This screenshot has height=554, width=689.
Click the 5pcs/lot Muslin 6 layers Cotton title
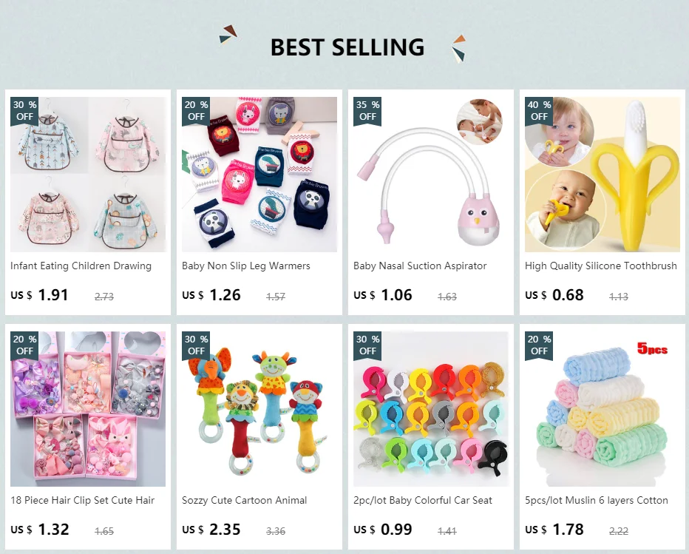[597, 500]
